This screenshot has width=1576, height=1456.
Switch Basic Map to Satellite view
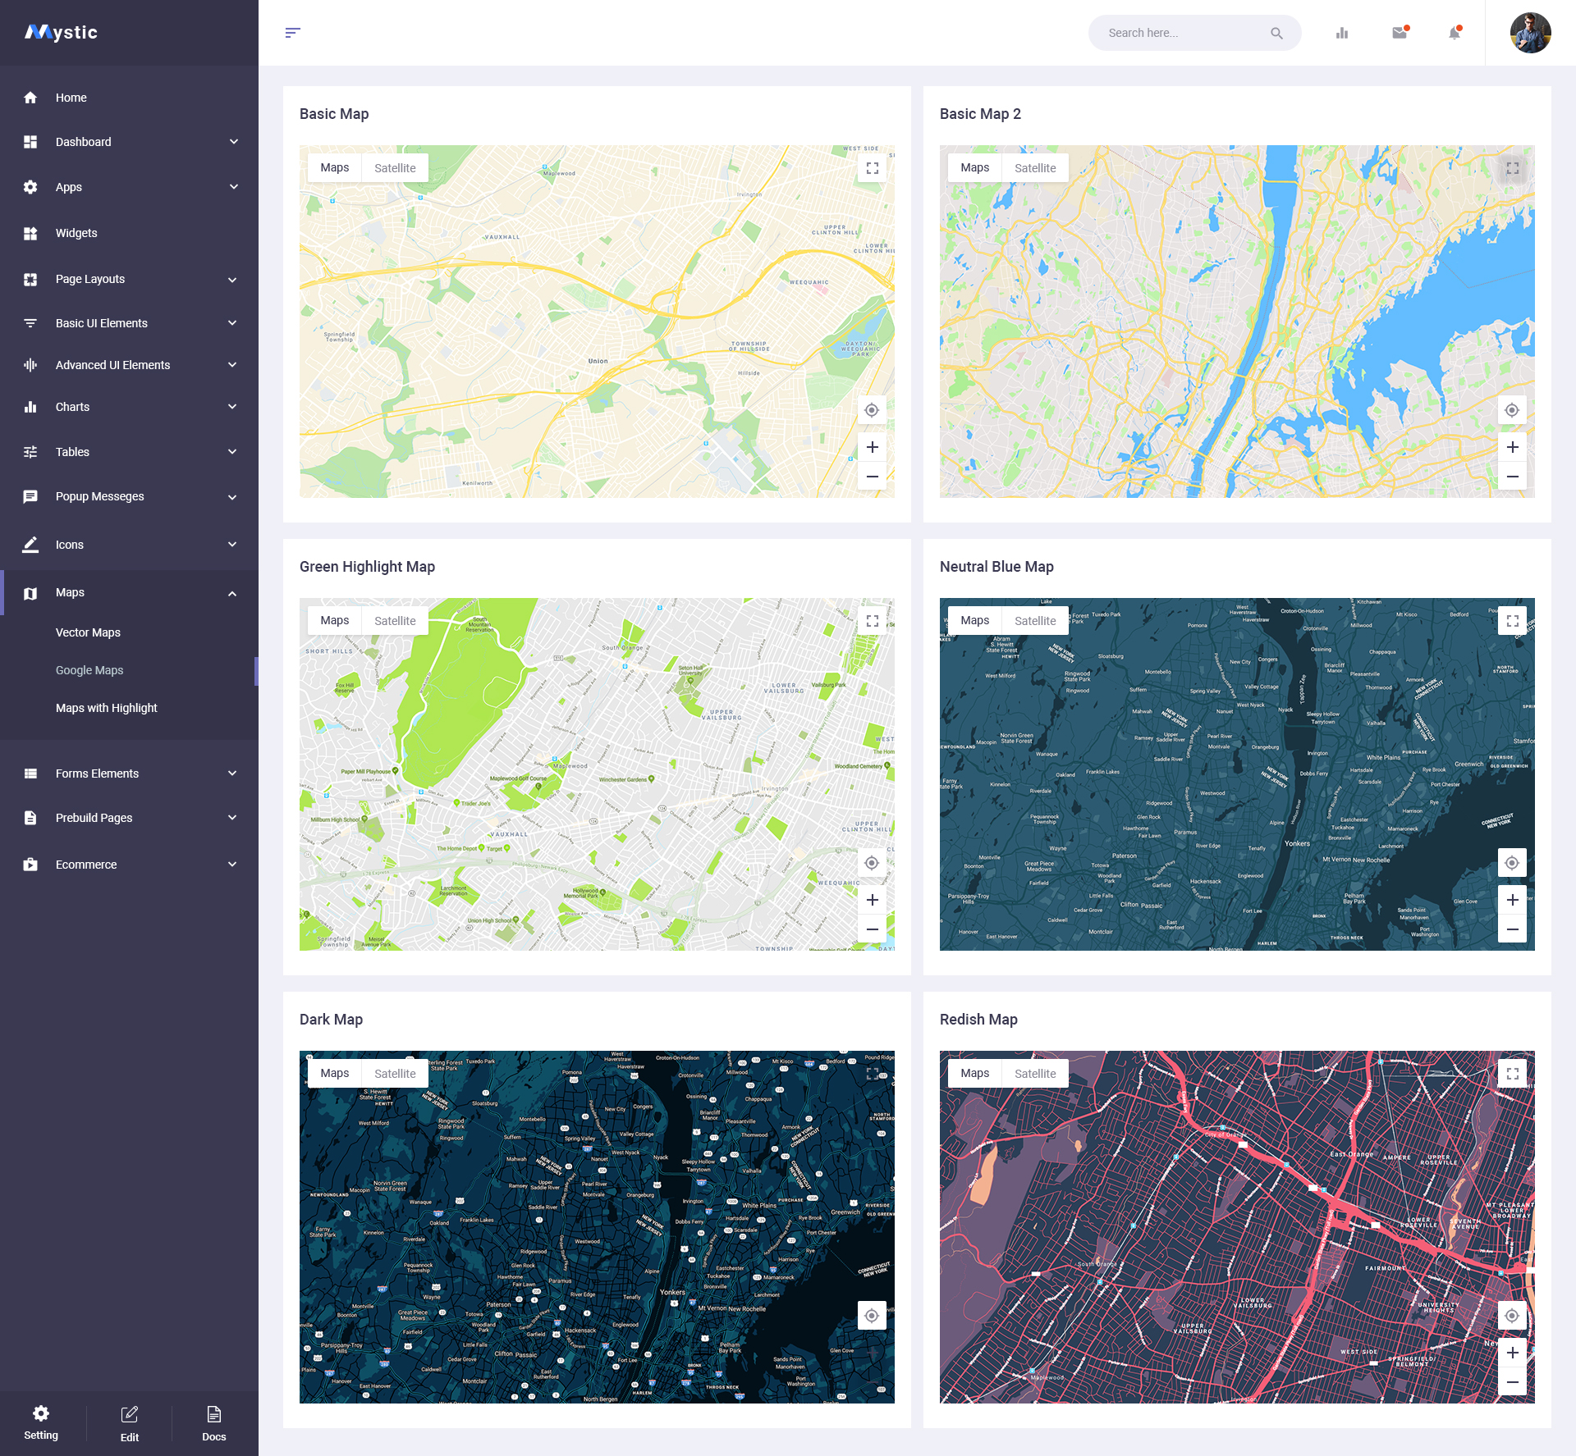(x=395, y=168)
